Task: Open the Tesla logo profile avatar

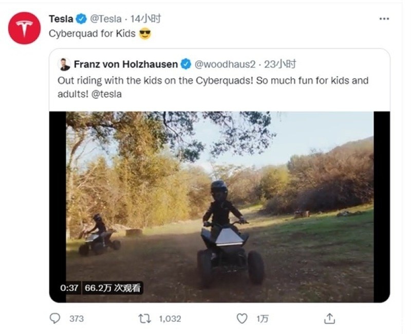Action: [x=24, y=28]
